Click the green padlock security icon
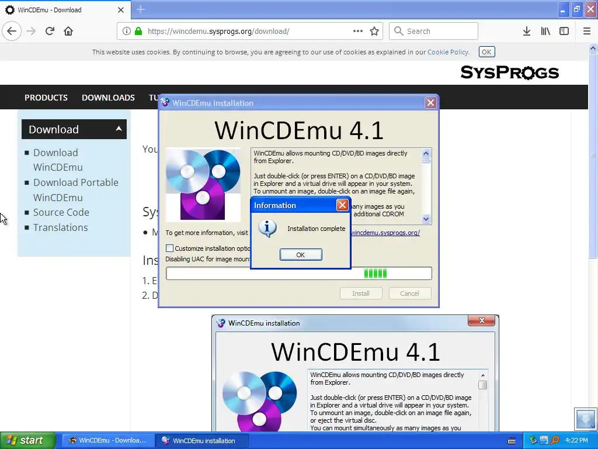The height and width of the screenshot is (449, 598). [x=138, y=31]
